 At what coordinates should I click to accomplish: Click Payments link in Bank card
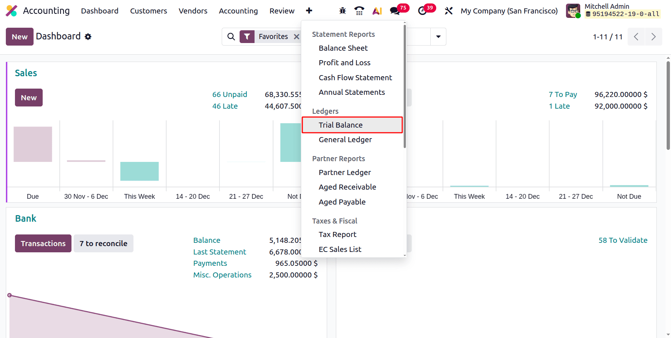tap(210, 263)
